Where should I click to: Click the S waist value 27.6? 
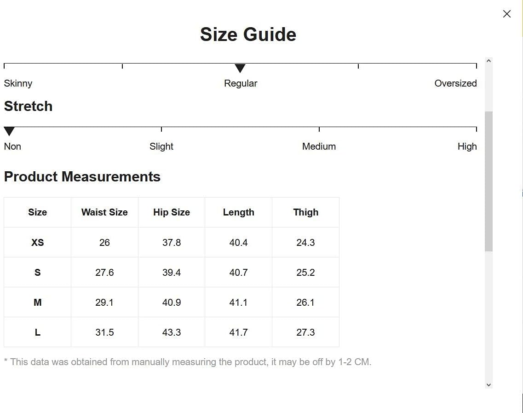[104, 273]
